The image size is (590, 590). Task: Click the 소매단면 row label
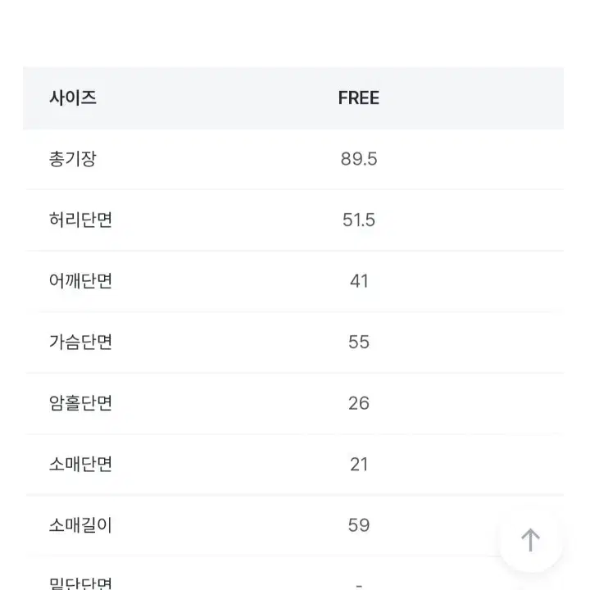tap(80, 464)
